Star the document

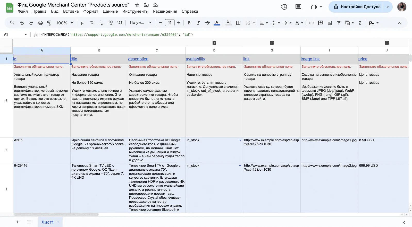click(x=137, y=5)
